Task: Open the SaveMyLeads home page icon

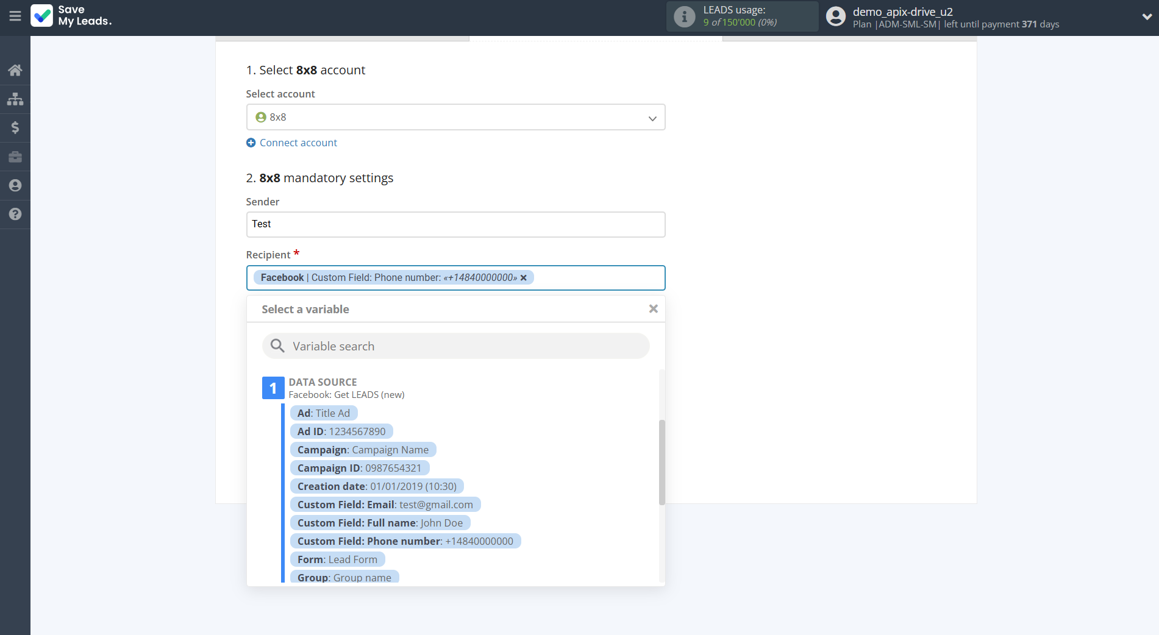Action: [15, 69]
